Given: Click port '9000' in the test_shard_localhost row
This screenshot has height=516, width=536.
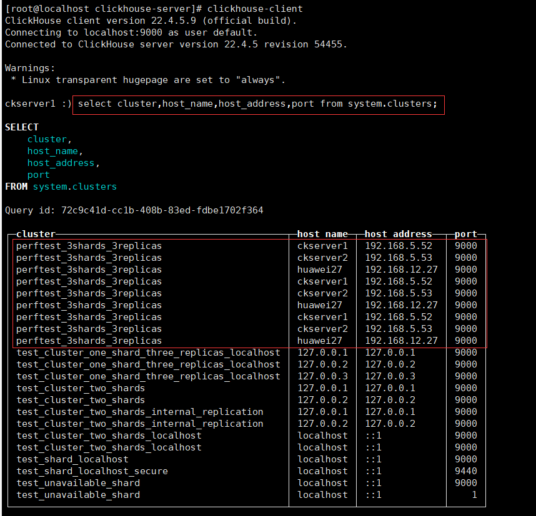Looking at the screenshot, I should coord(466,459).
